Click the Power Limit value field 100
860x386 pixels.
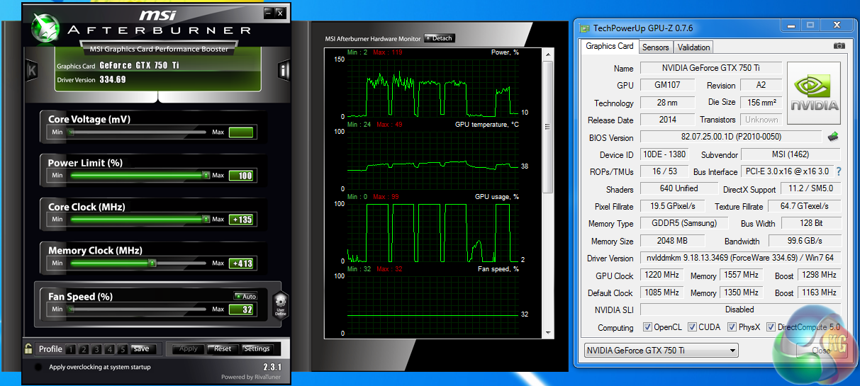(x=241, y=176)
